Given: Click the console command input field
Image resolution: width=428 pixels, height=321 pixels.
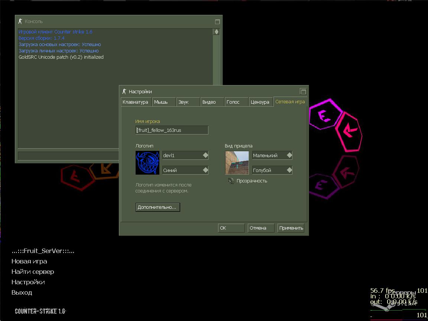Looking at the screenshot, I should pyautogui.click(x=68, y=156).
